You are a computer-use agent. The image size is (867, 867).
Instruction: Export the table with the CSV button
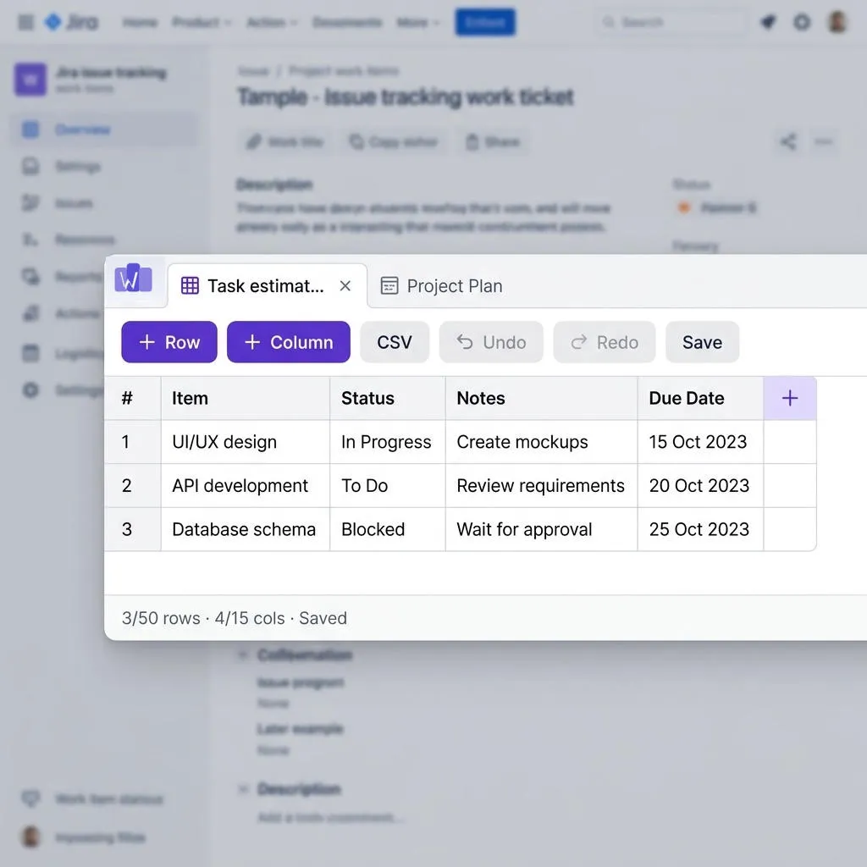click(x=395, y=342)
